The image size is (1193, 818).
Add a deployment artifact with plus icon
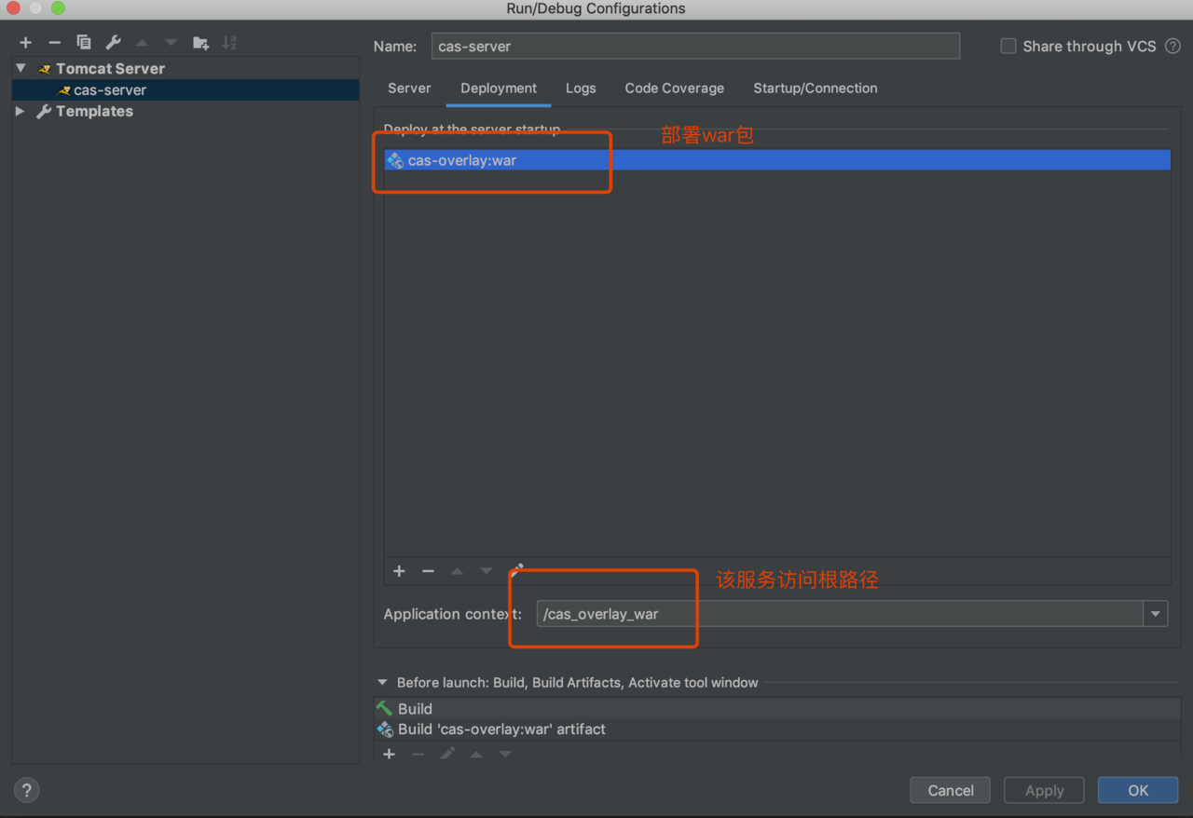(x=399, y=571)
